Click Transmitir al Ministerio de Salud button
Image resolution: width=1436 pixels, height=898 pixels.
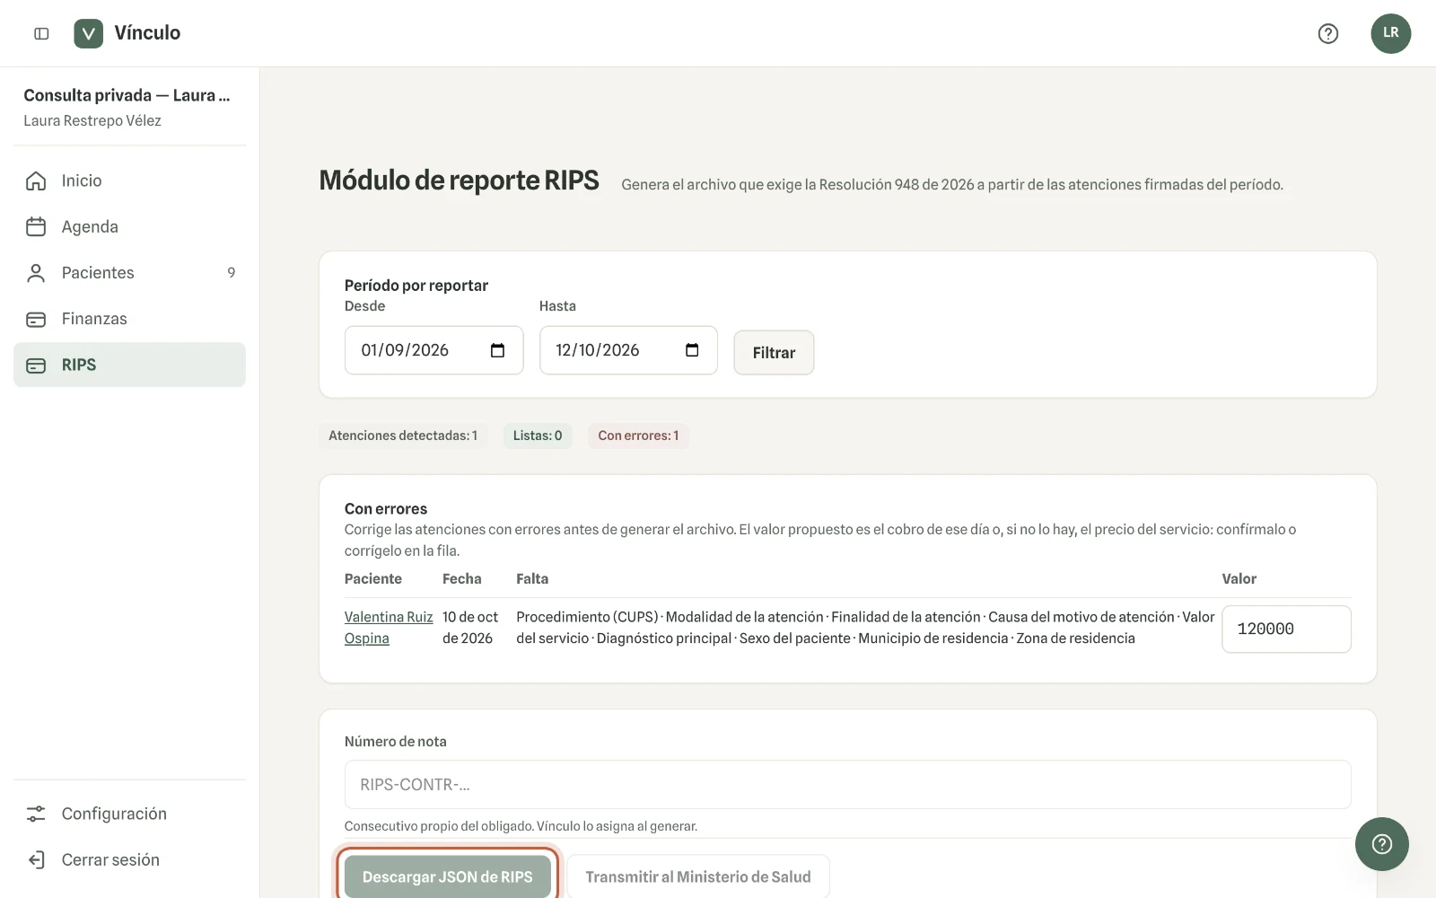pos(698,876)
